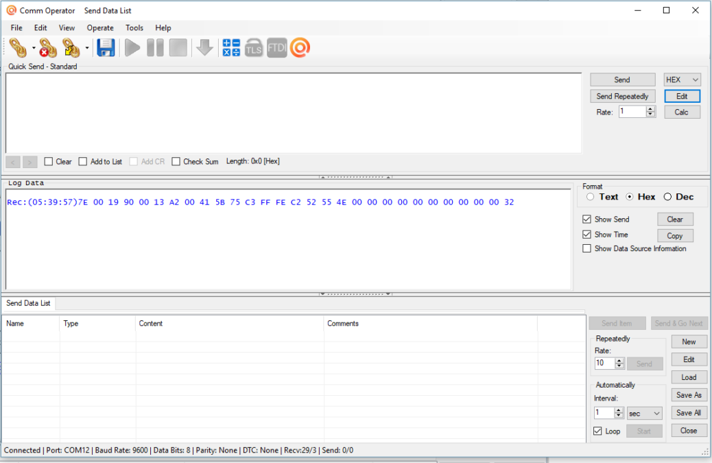Click the Copy button for log data
The image size is (712, 463).
pos(674,236)
